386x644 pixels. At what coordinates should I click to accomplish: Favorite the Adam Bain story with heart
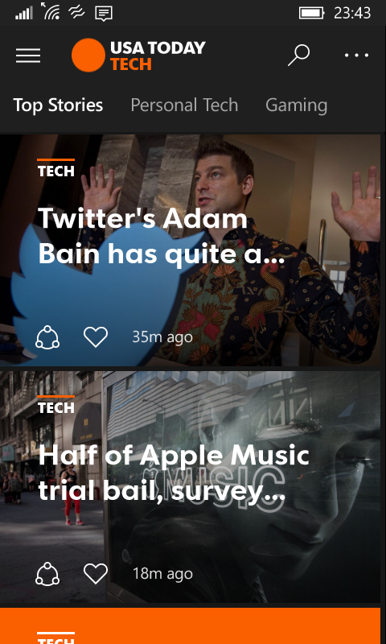[x=96, y=337]
